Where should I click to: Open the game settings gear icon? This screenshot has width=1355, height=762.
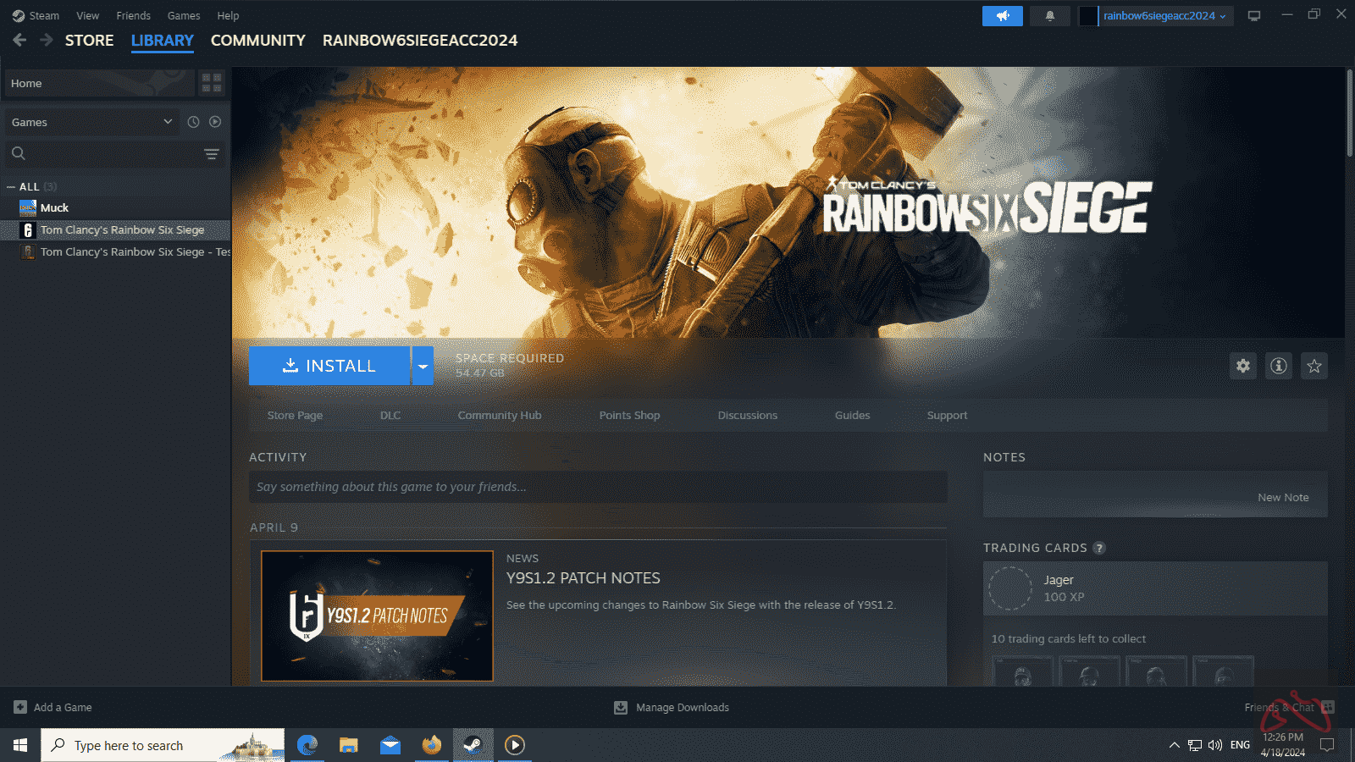click(x=1242, y=366)
